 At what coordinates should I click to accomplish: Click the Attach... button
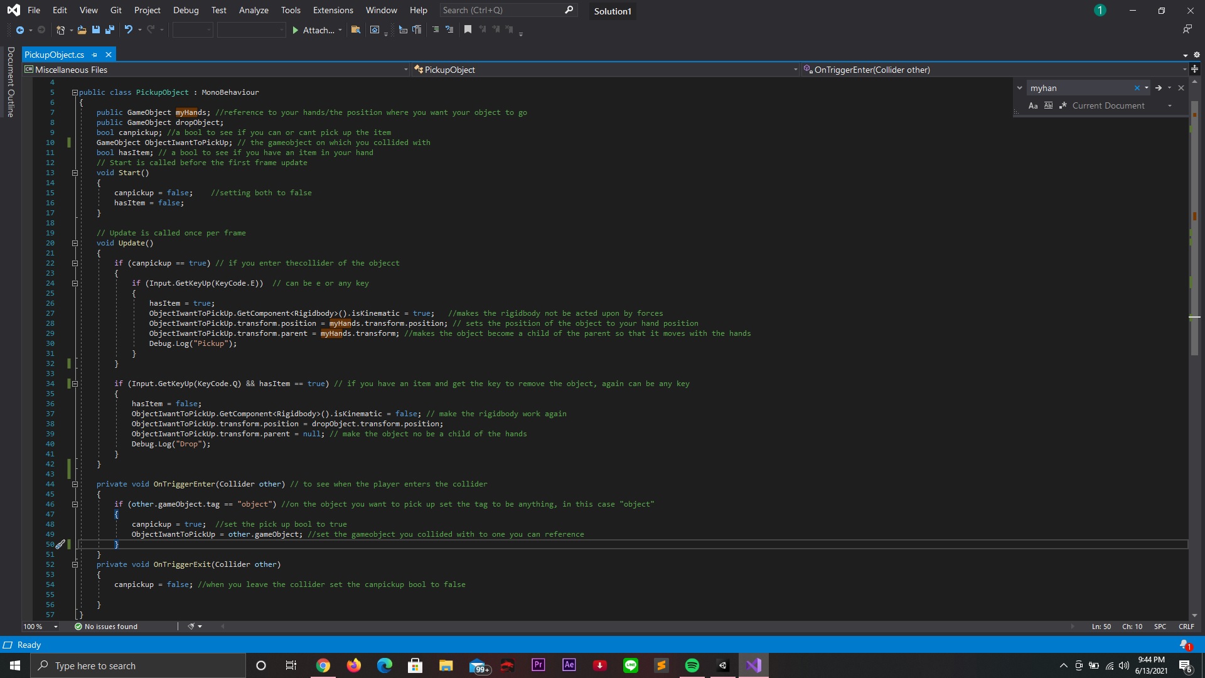coord(318,30)
